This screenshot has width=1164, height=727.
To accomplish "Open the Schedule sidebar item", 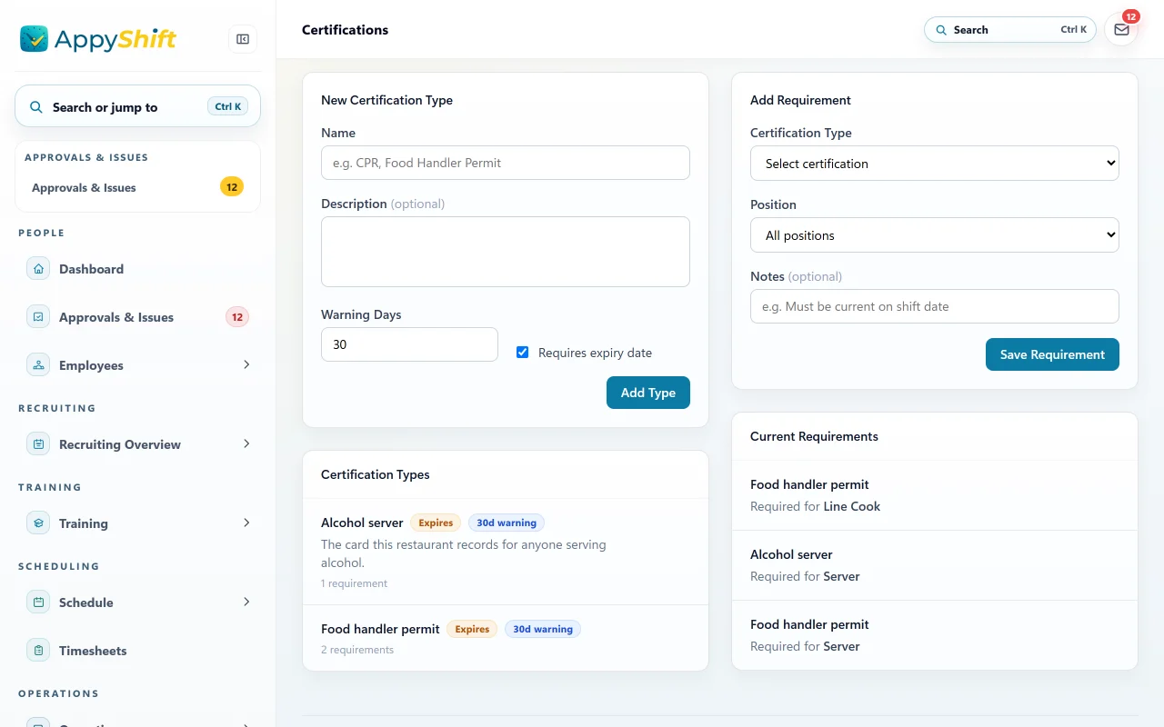I will (x=137, y=603).
